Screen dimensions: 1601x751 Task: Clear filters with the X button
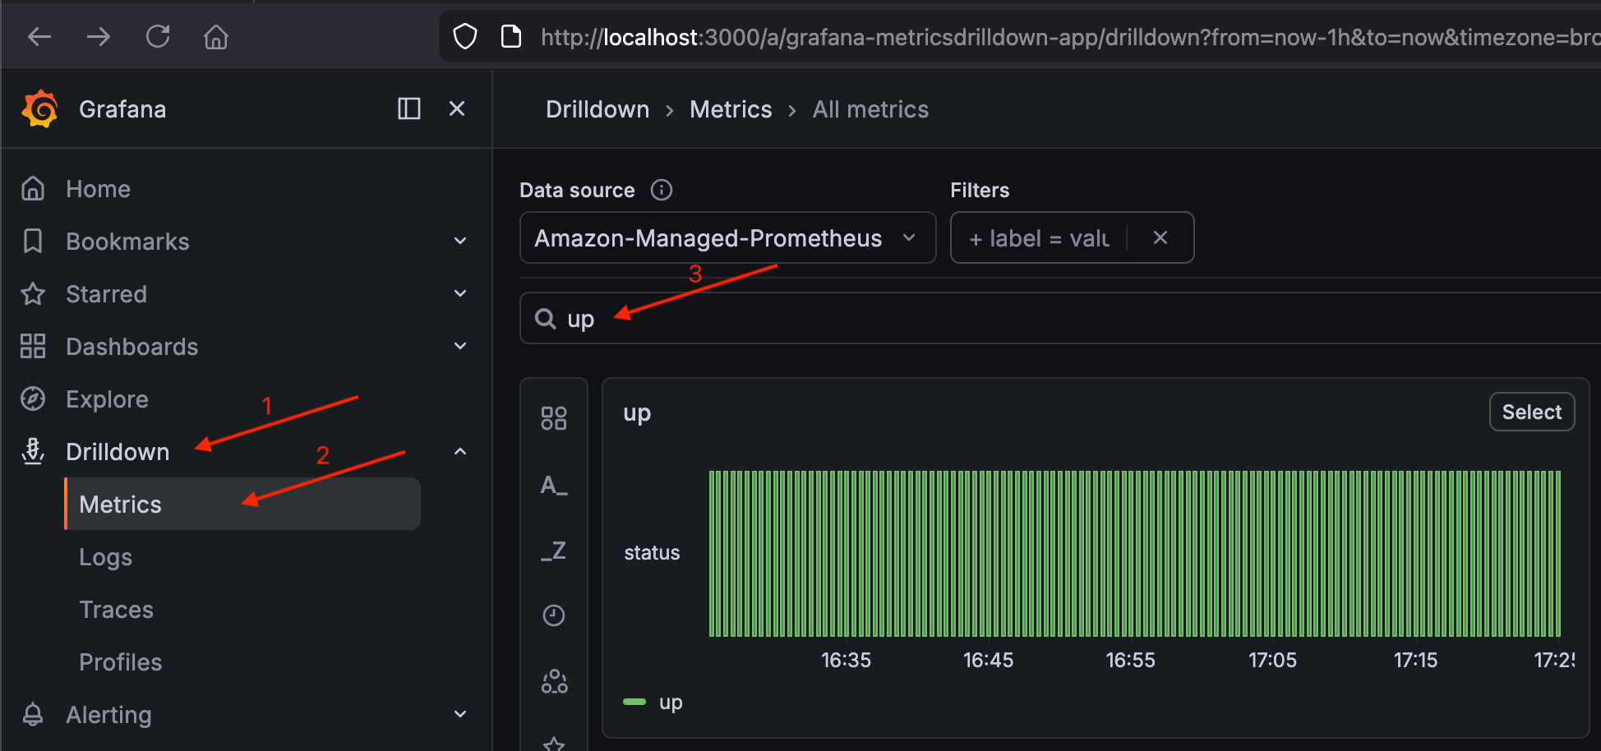click(1160, 237)
